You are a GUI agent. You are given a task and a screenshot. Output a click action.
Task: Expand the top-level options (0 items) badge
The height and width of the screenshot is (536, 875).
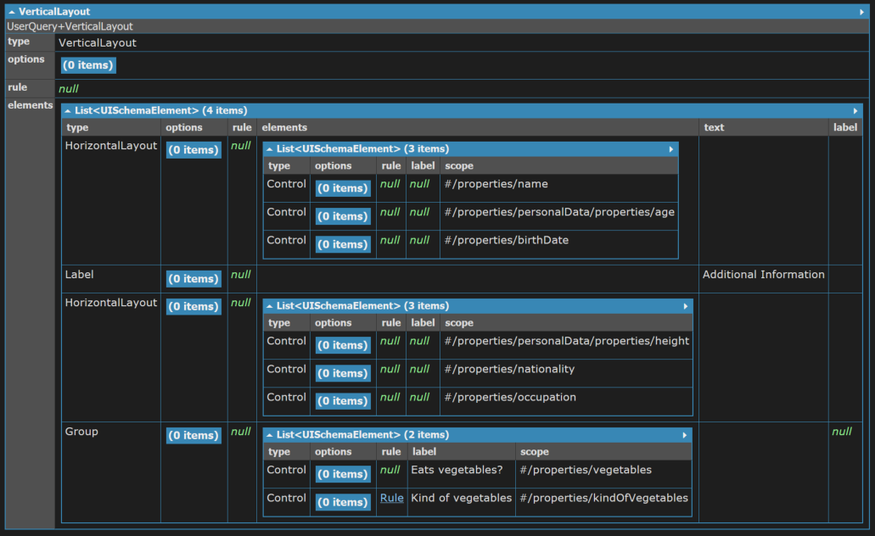88,65
